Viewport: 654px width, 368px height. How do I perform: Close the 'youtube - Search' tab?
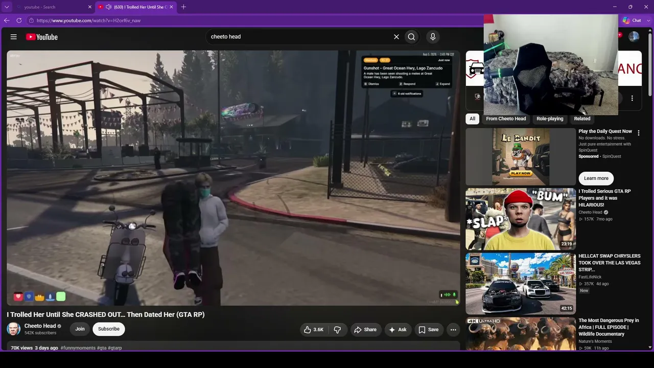[90, 7]
